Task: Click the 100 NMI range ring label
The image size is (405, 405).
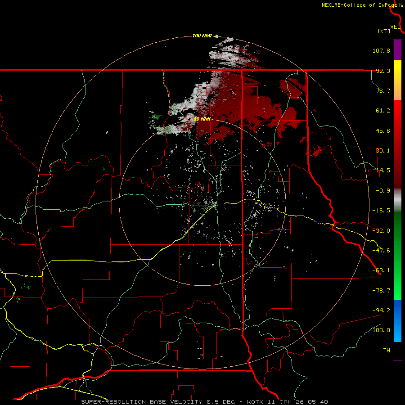Action: pos(202,36)
